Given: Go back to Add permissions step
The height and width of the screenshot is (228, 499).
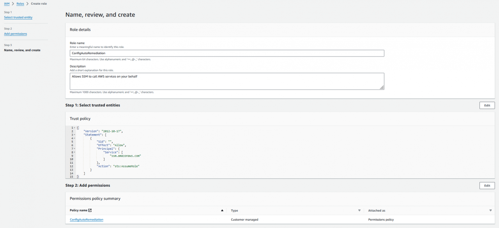Looking at the screenshot, I should tap(15, 34).
